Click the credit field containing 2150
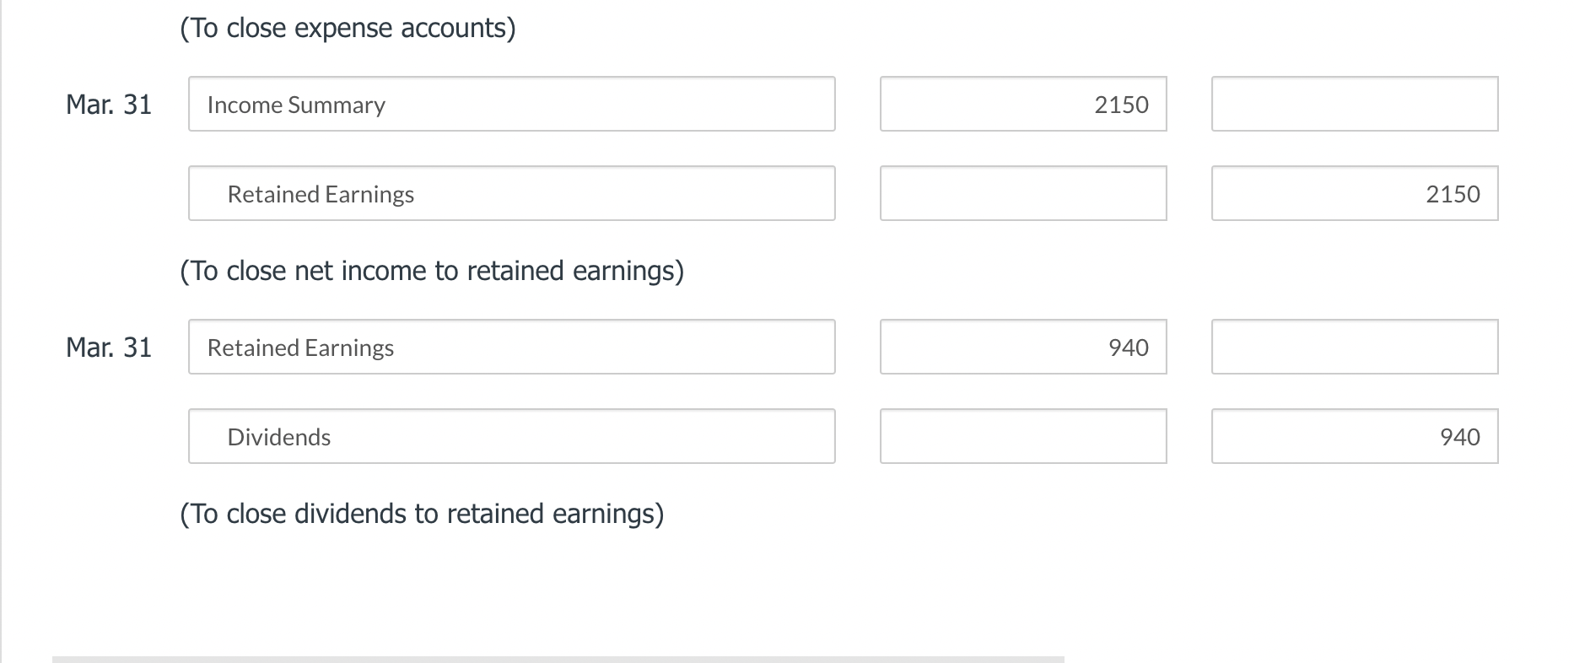 click(1354, 194)
